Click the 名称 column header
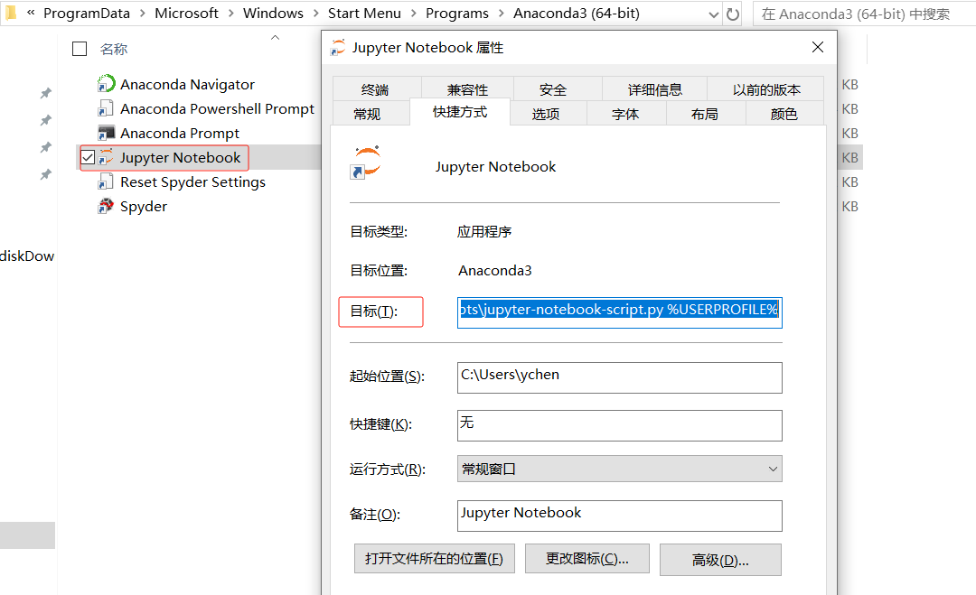Image resolution: width=976 pixels, height=595 pixels. tap(113, 49)
